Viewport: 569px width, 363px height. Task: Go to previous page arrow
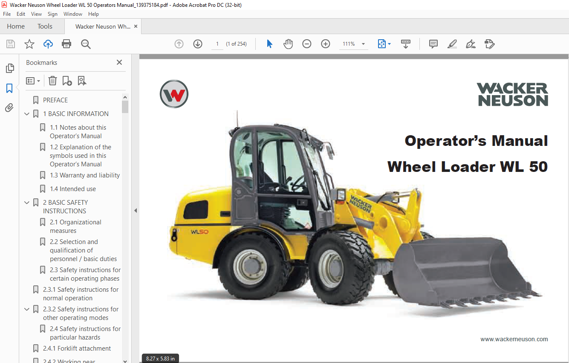click(x=179, y=44)
